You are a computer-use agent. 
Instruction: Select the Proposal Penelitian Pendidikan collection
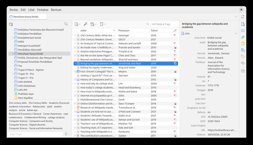pos(35,62)
